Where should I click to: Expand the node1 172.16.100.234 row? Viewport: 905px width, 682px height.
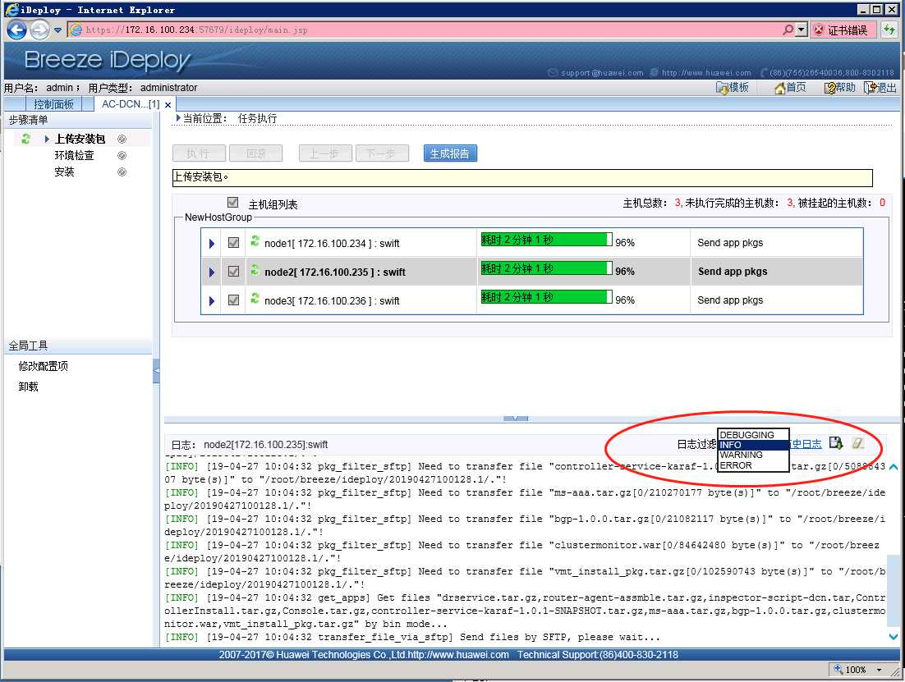tap(212, 244)
